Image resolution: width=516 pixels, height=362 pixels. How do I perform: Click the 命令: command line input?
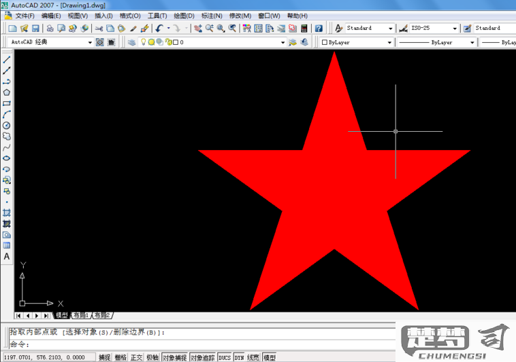(202, 344)
